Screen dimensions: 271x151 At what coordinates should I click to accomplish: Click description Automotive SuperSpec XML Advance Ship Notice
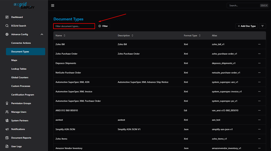click(143, 82)
